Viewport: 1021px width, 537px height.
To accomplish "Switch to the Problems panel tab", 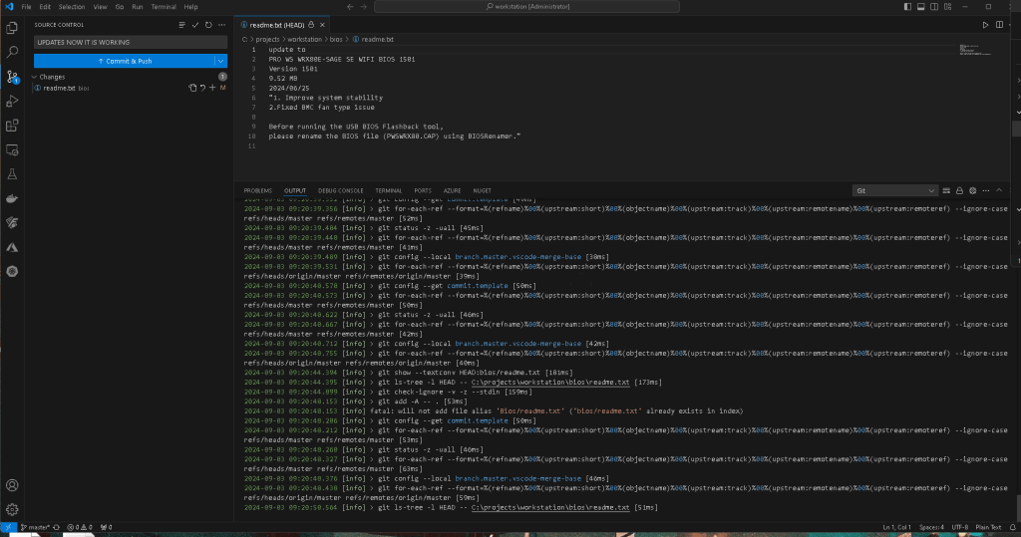I will [x=258, y=190].
